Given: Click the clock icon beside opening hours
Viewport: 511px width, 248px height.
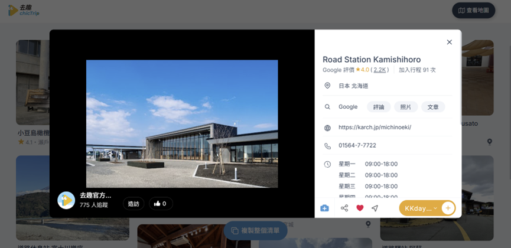Looking at the screenshot, I should (327, 164).
